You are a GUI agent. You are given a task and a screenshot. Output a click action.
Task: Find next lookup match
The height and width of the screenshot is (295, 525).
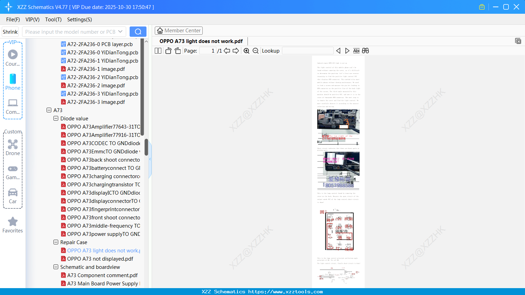347,51
